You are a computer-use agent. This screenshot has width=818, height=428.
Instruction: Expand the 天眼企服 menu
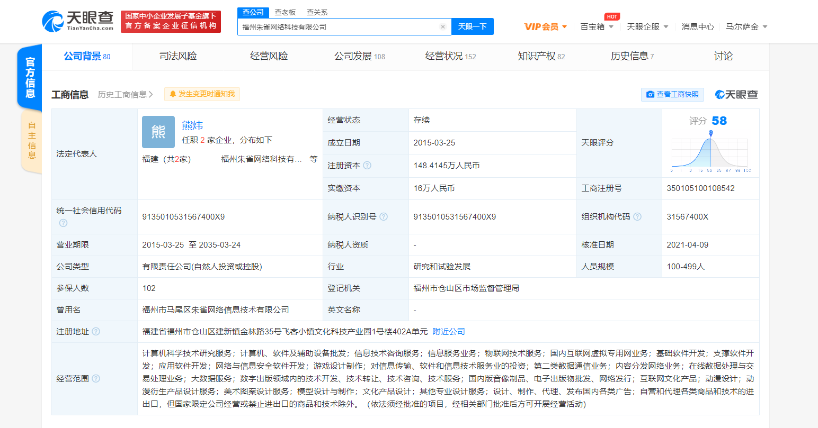click(647, 26)
